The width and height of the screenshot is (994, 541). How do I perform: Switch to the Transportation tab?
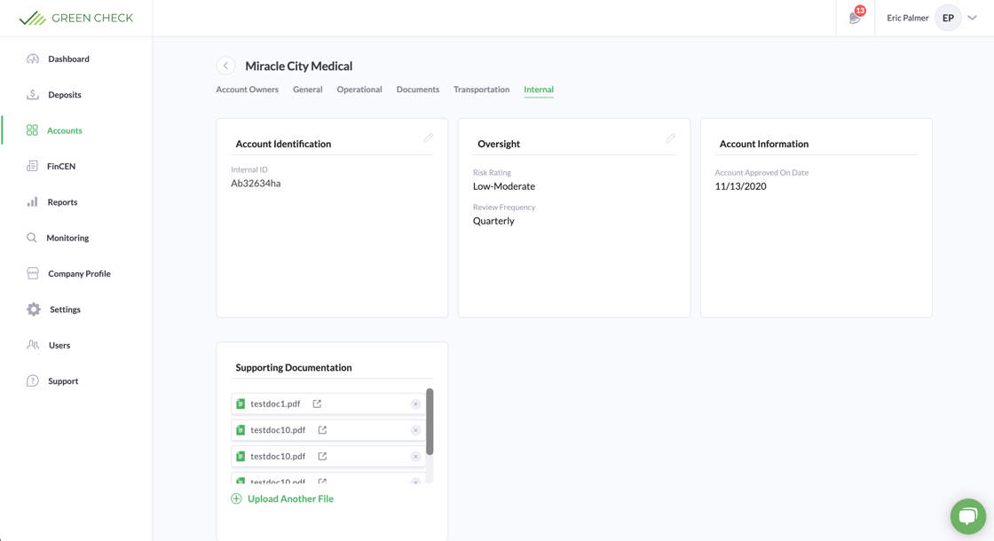coord(481,90)
